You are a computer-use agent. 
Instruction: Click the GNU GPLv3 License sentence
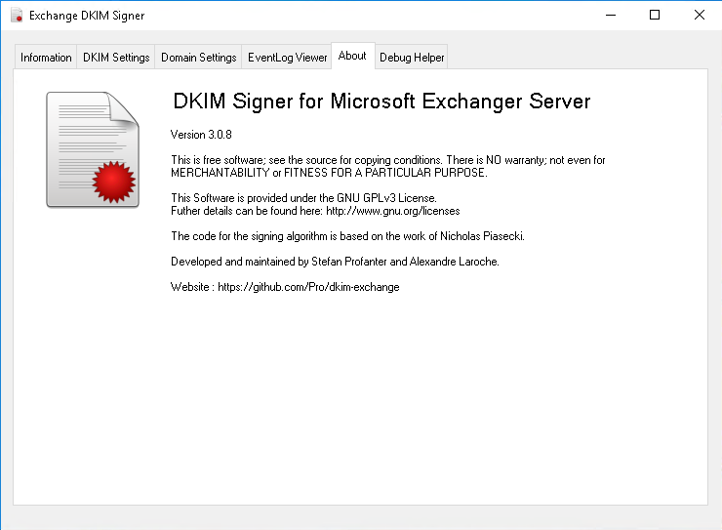click(x=303, y=198)
